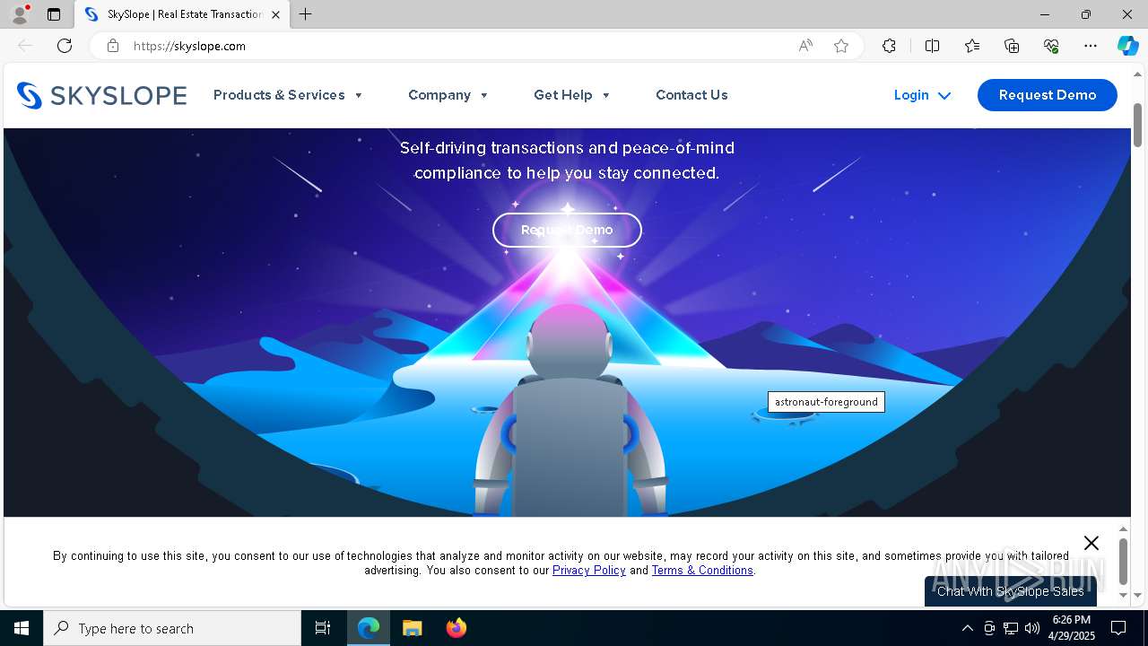1148x646 pixels.
Task: Open a new tab with plus button
Action: [x=306, y=14]
